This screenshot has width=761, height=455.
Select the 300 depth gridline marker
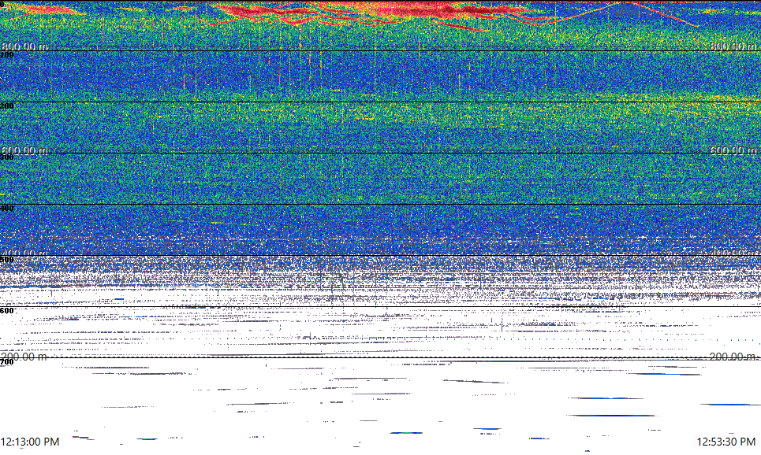click(x=7, y=157)
